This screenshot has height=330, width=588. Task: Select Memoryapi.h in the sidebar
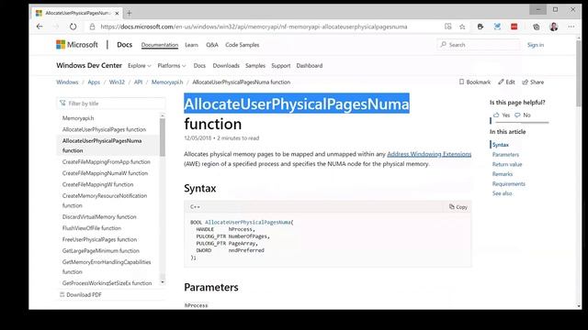click(x=78, y=118)
